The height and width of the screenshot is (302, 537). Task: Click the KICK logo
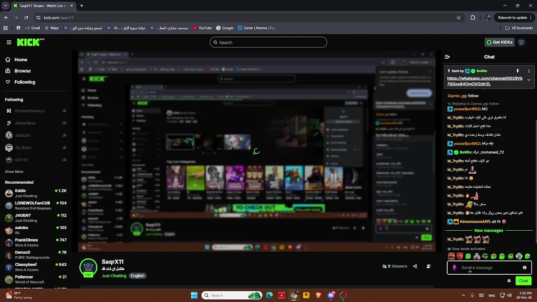pyautogui.click(x=31, y=42)
